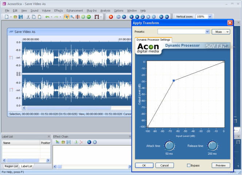Screen dimensions: 242x175
Task: Toggle the top channel dotted selector icon
Action: 11,58
